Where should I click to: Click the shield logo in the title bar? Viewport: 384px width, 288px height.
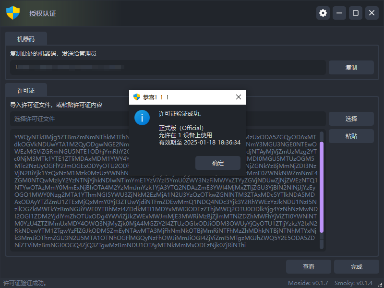tap(13, 13)
